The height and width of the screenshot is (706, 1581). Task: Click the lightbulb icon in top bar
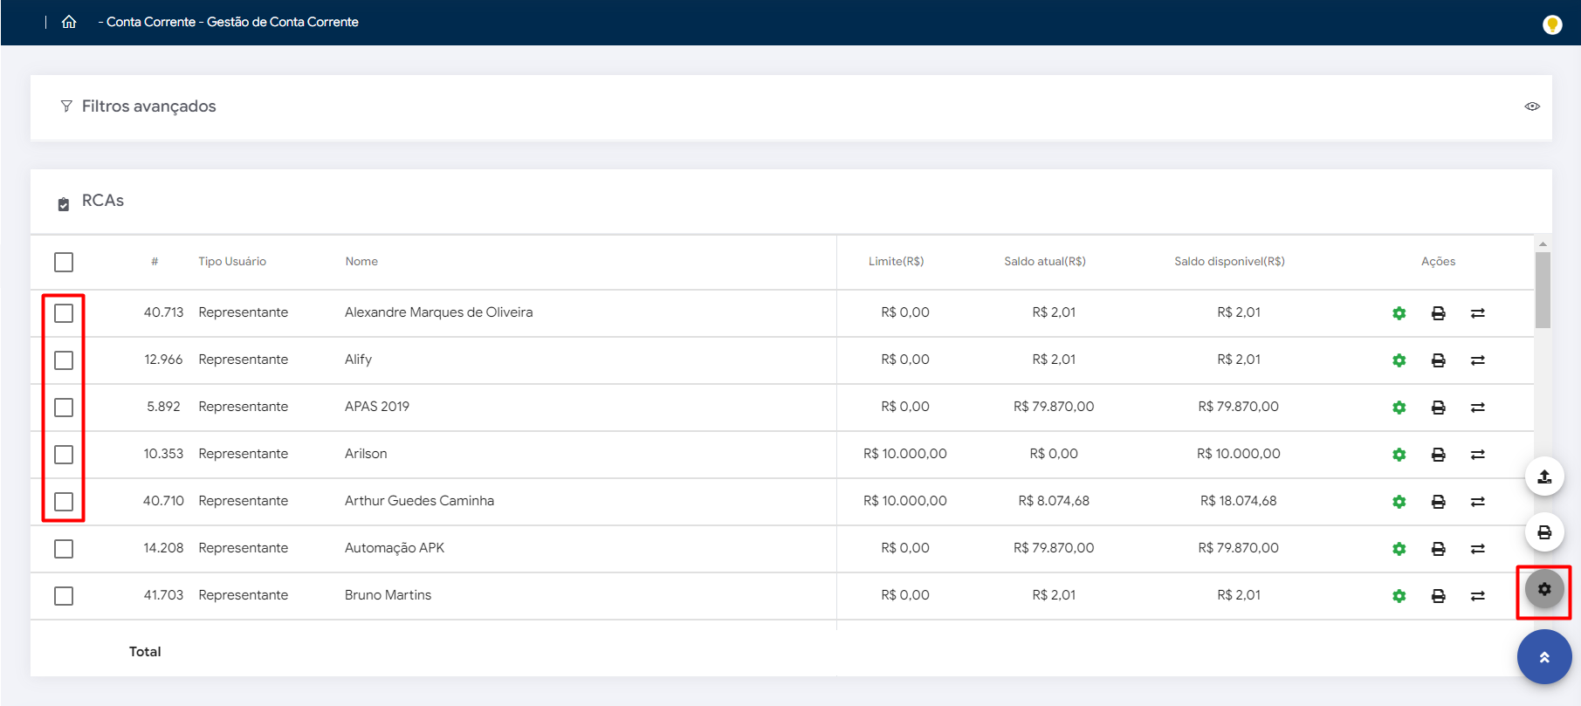click(1551, 24)
